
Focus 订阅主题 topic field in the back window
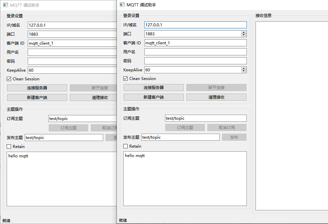(x=83, y=119)
